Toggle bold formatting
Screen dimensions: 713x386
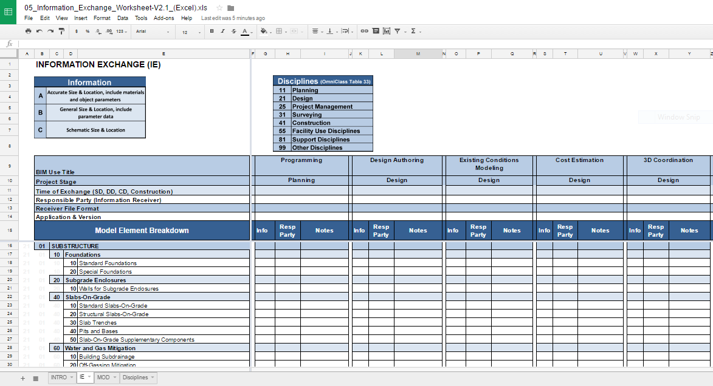click(211, 31)
